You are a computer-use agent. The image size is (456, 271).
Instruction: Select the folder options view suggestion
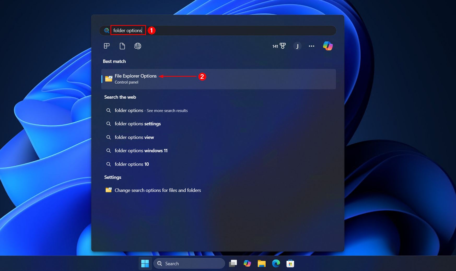134,137
